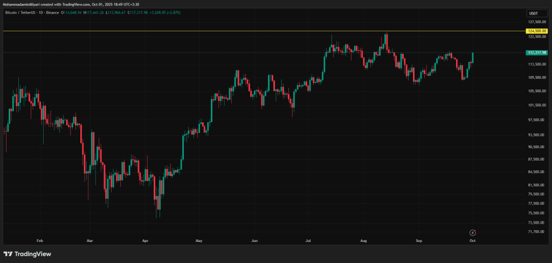
Task: Click the Jun label on time axis
Action: pos(255,241)
